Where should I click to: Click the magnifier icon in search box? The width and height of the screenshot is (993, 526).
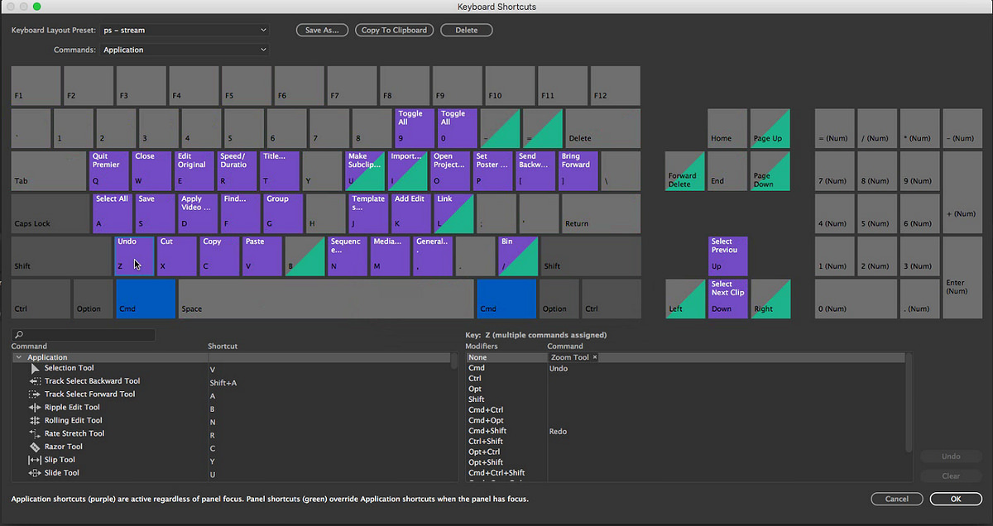pyautogui.click(x=19, y=335)
